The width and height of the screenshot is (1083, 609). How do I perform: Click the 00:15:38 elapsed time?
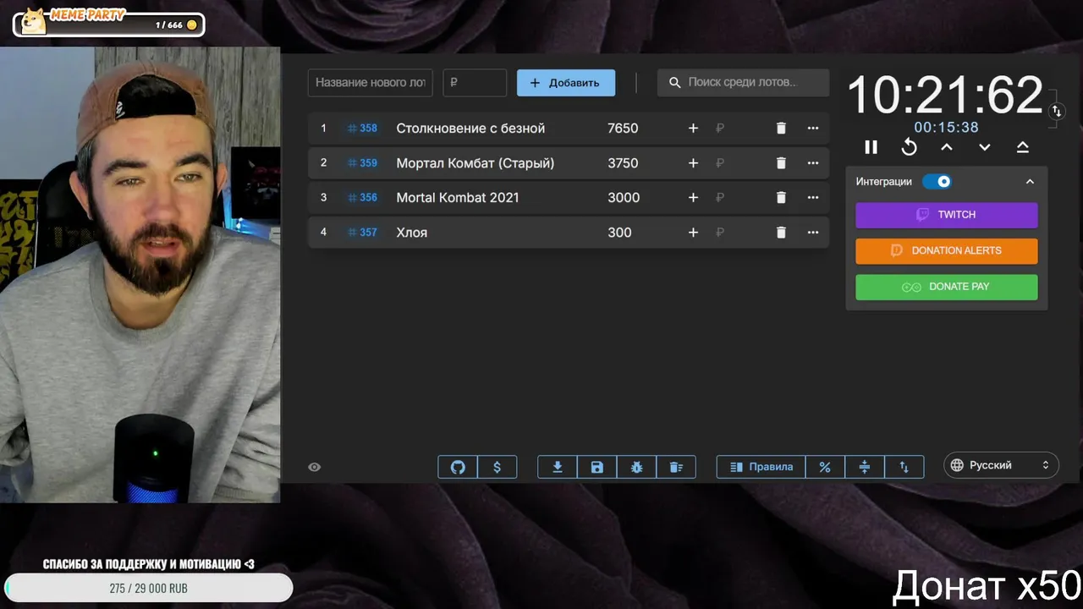[946, 128]
